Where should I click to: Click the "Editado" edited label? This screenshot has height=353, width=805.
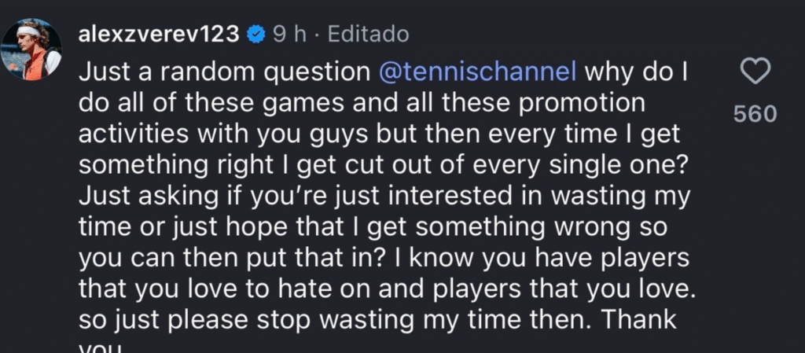pyautogui.click(x=368, y=35)
